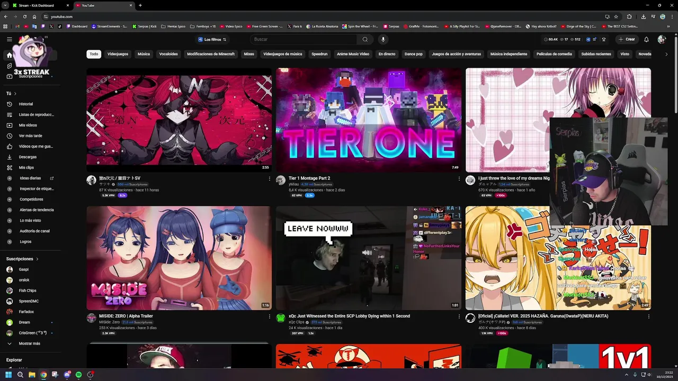This screenshot has height=381, width=678.
Task: Expand the Tú section
Action: (x=11, y=94)
